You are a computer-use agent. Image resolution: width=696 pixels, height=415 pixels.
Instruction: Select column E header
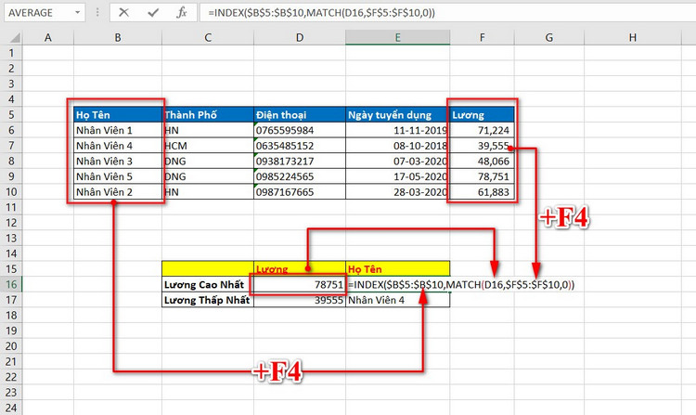tap(398, 38)
